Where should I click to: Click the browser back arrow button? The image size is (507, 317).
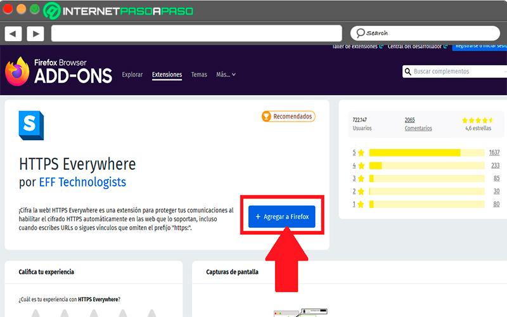[13, 34]
